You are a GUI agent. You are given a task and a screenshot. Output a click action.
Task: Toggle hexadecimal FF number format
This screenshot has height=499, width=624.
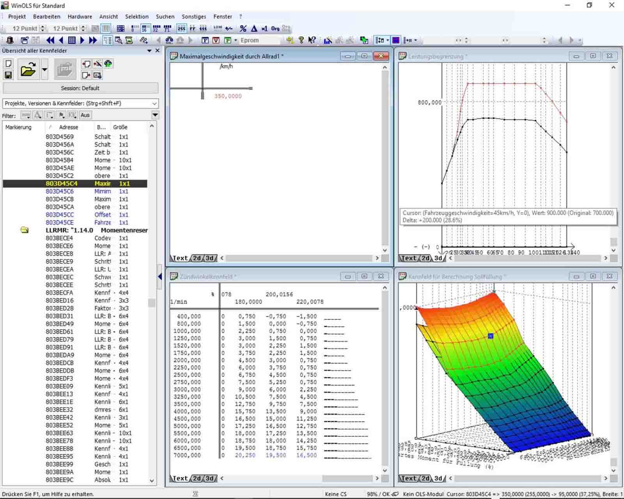tap(193, 28)
